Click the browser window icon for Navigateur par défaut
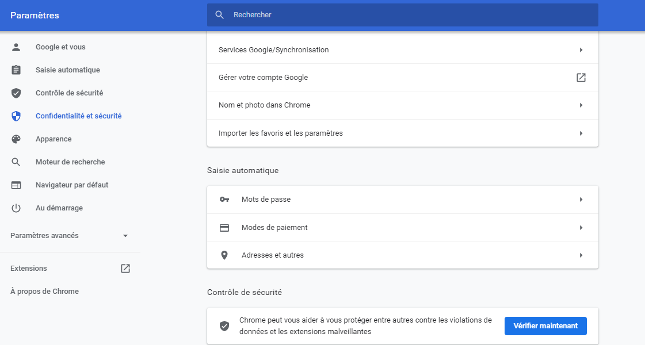Image resolution: width=645 pixels, height=345 pixels. point(16,185)
